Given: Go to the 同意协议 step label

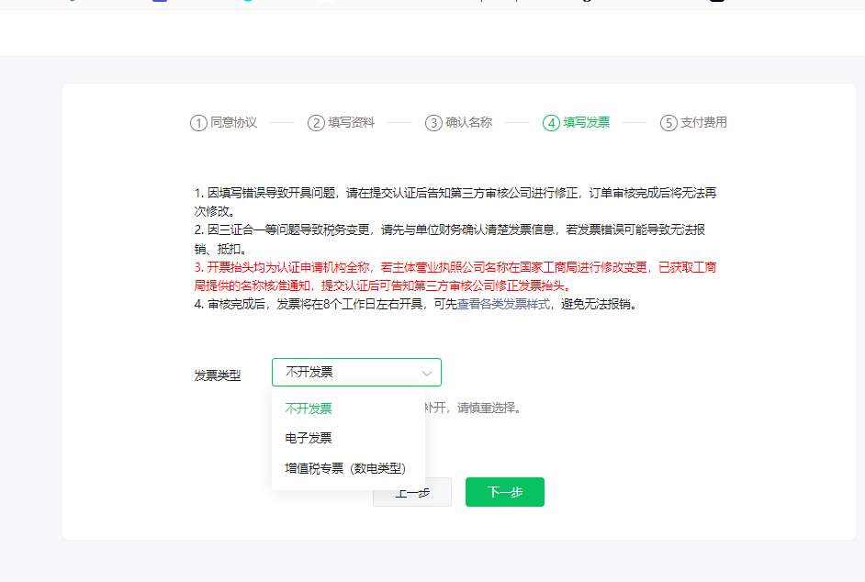Looking at the screenshot, I should [233, 123].
